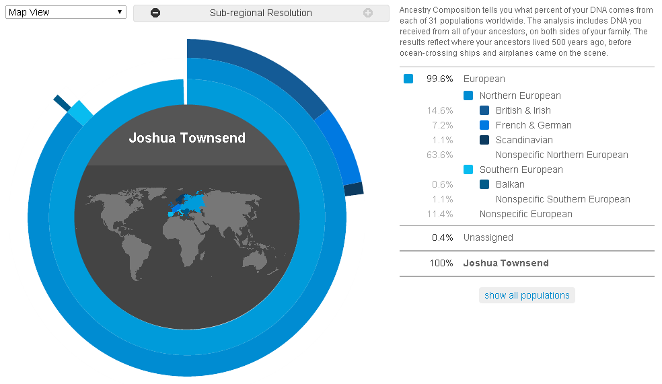Click the Southern European legend swatch
Image resolution: width=662 pixels, height=384 pixels.
(468, 169)
